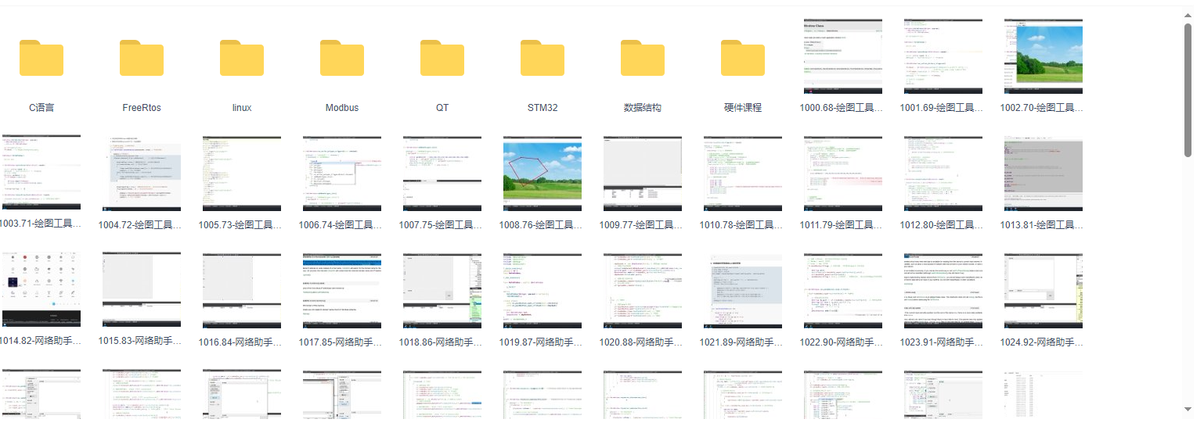Click the 1017.85-网络助手 file thumbnail

(342, 290)
